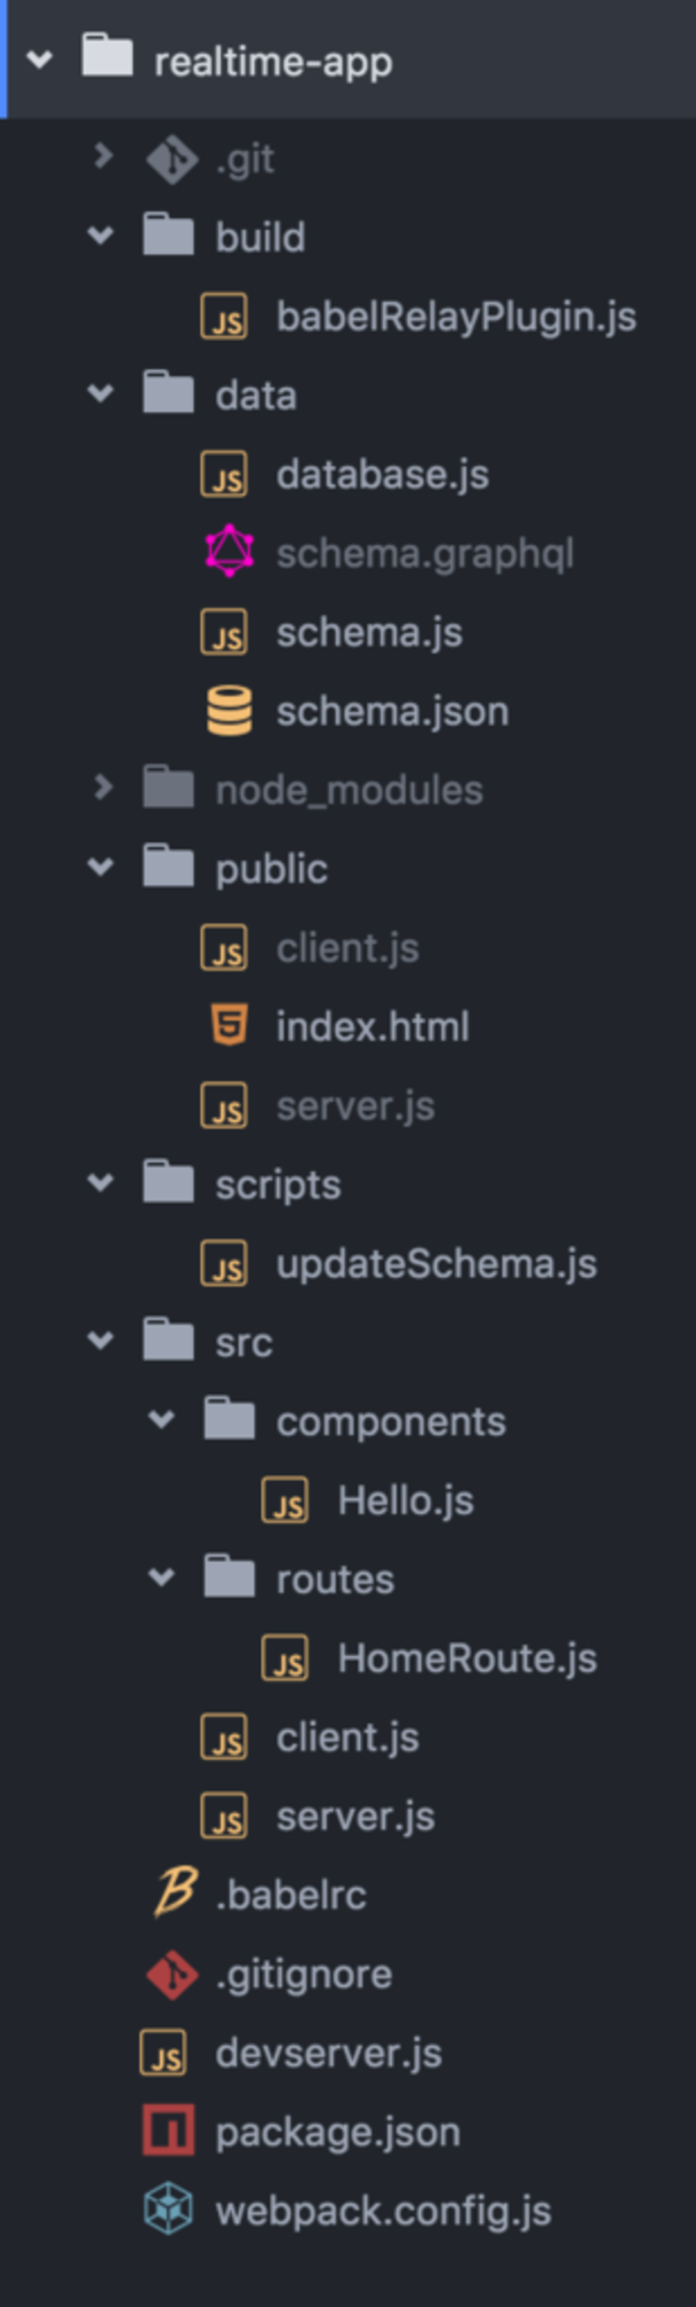Select the database.js file

(x=382, y=474)
